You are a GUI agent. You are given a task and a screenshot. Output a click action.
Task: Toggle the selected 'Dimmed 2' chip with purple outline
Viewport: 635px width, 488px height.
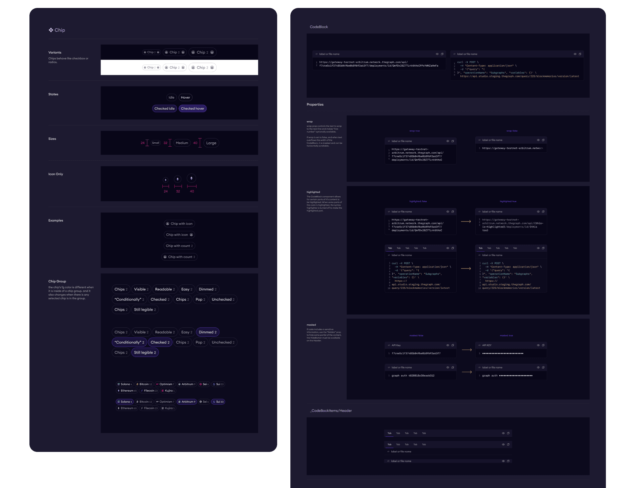pyautogui.click(x=208, y=332)
